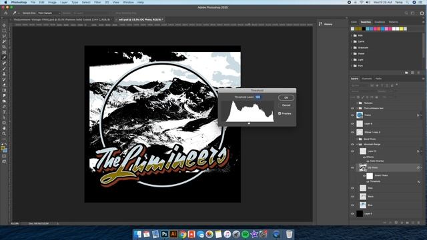The width and height of the screenshot is (427, 240).
Task: Open Illustrator from the Dock
Action: click(x=173, y=234)
